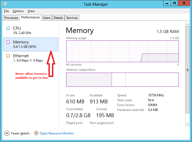192x142 pixels.
Task: Click scrollbar up arrow in performance pane
Action: pyautogui.click(x=187, y=25)
